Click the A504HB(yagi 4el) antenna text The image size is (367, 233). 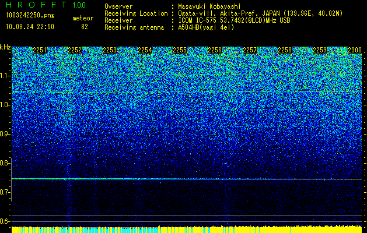pos(206,27)
